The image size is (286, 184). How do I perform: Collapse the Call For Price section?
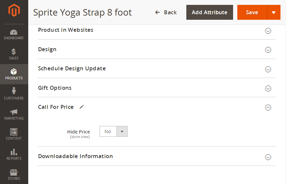coord(268,108)
